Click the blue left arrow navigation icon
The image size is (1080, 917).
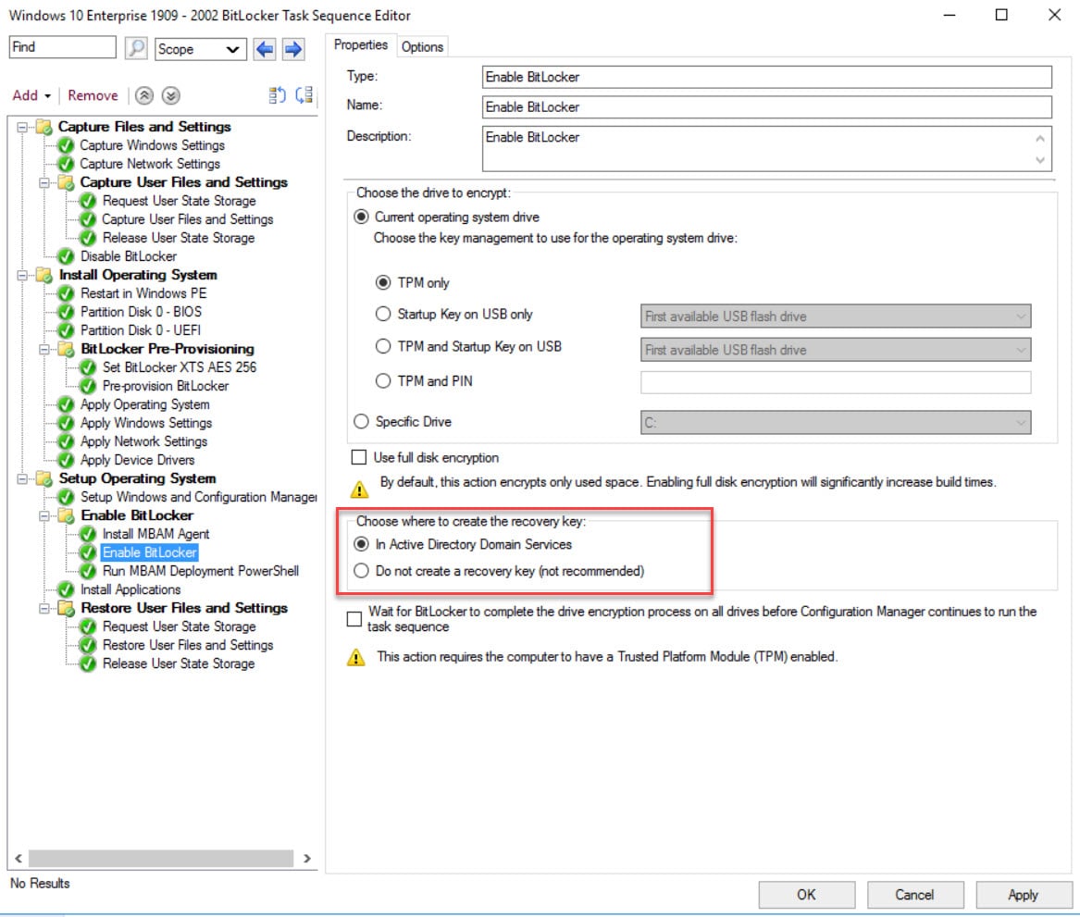[267, 49]
